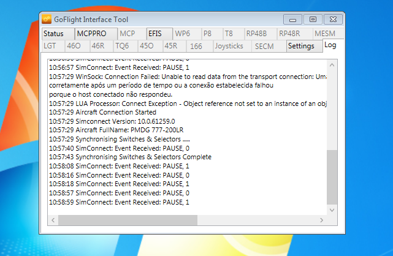Image resolution: width=393 pixels, height=256 pixels.
Task: Show the LGT tab
Action: pyautogui.click(x=50, y=46)
